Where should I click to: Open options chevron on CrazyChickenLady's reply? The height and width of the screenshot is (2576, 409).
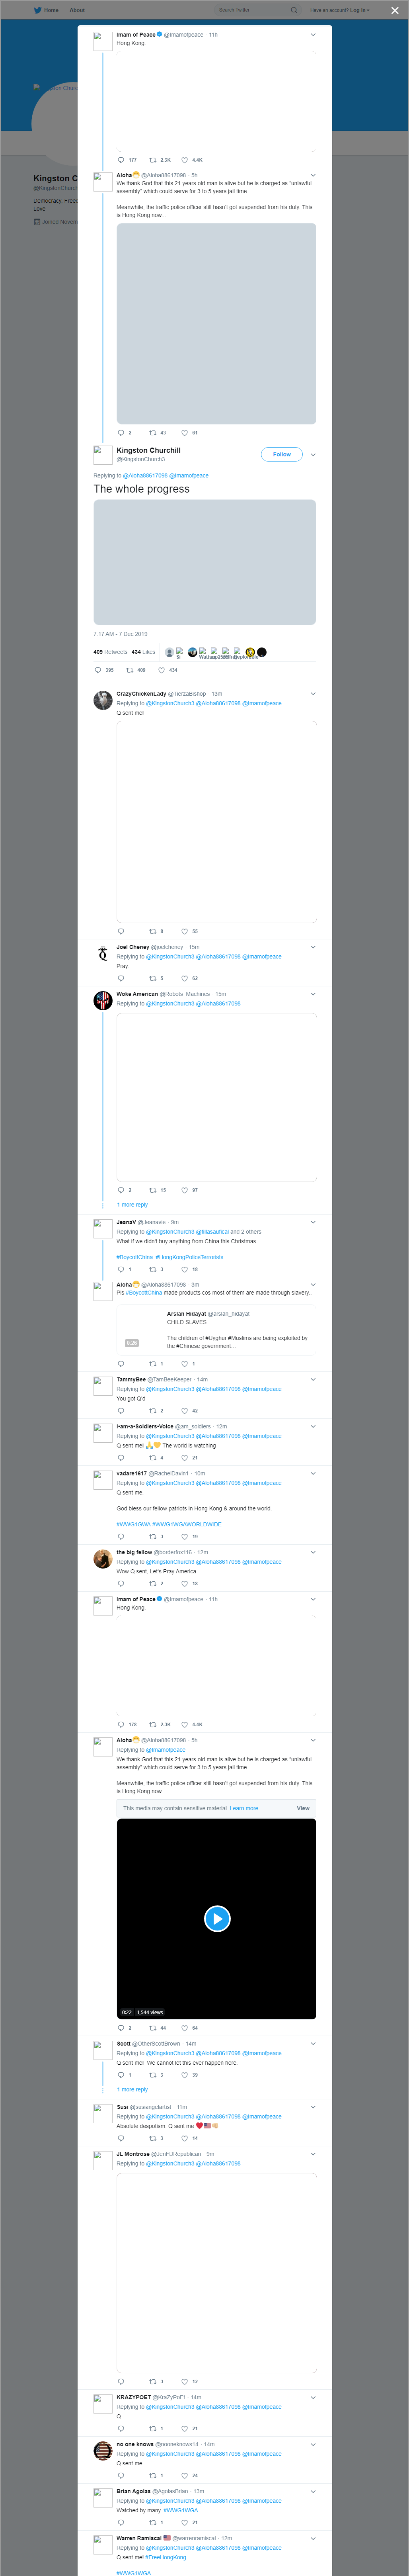point(313,693)
